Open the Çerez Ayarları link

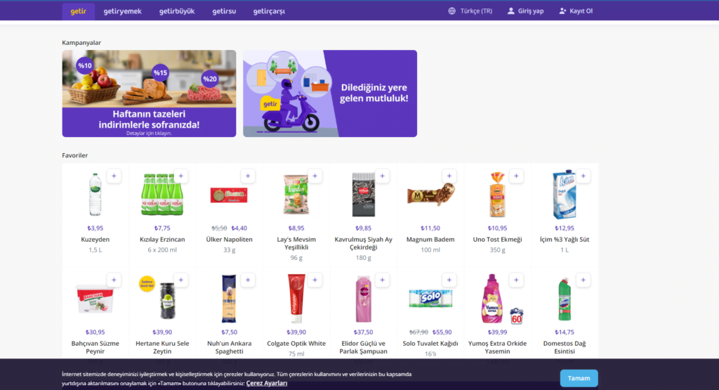[266, 383]
